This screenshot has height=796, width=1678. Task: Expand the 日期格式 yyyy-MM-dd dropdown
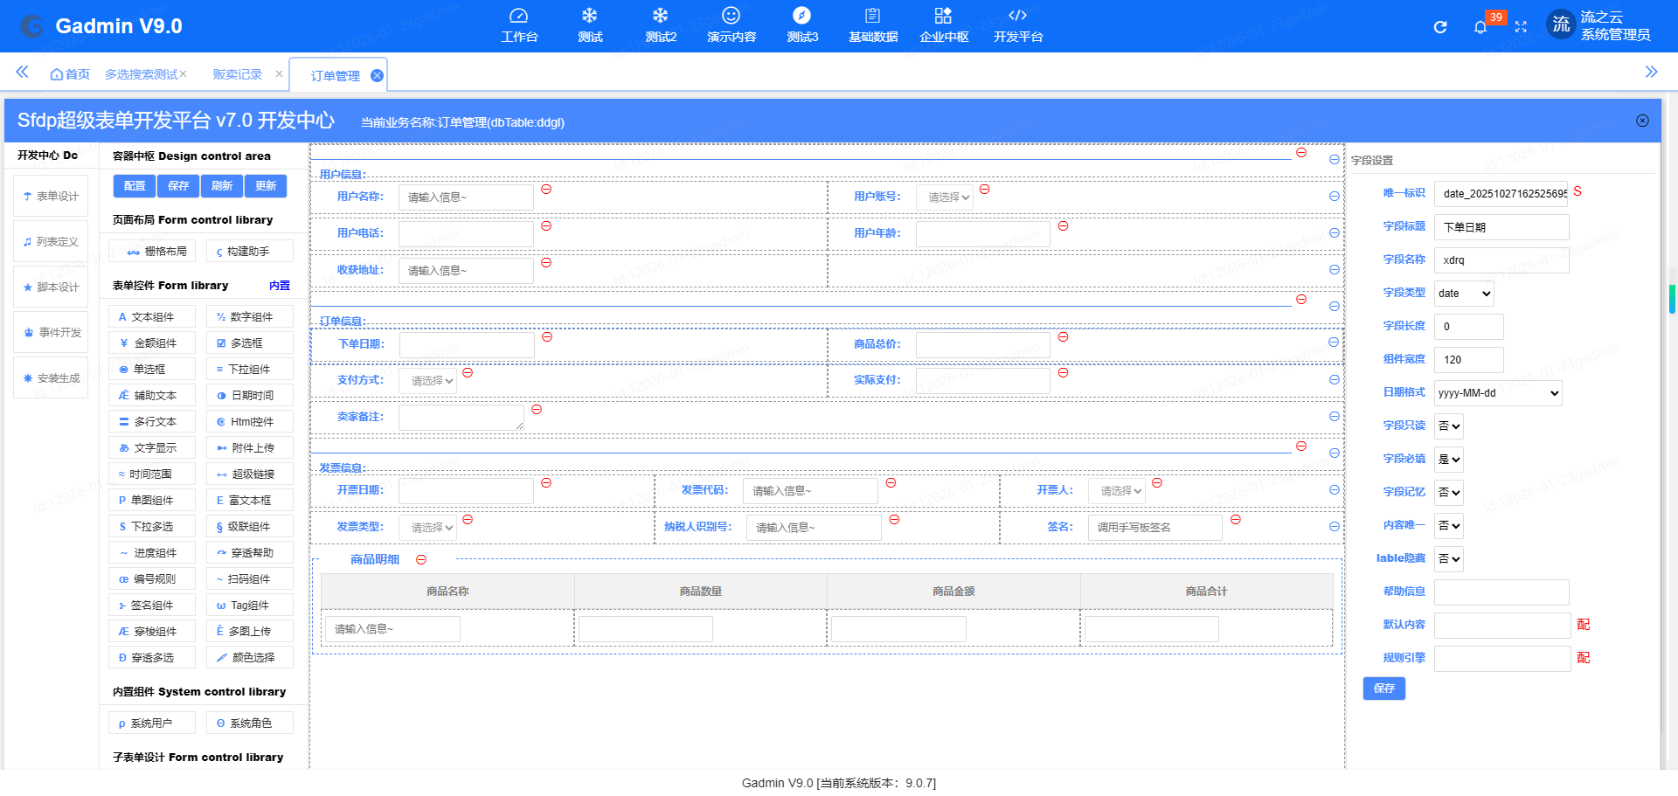1498,393
